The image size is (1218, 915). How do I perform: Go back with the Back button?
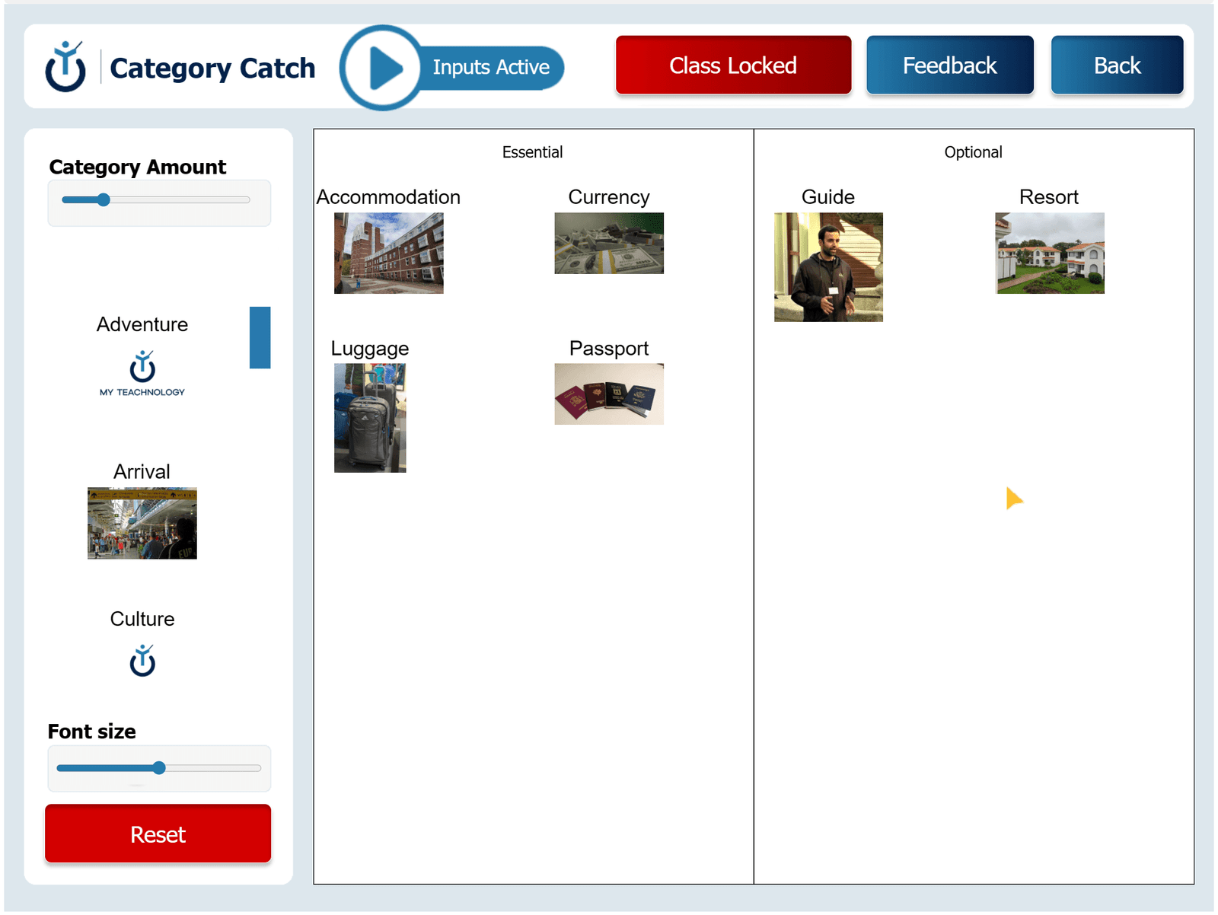pos(1117,65)
